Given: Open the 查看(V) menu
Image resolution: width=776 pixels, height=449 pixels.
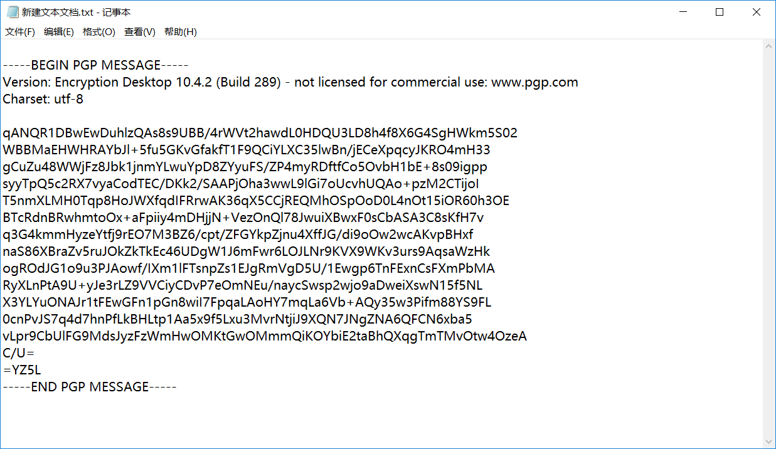Looking at the screenshot, I should 139,31.
